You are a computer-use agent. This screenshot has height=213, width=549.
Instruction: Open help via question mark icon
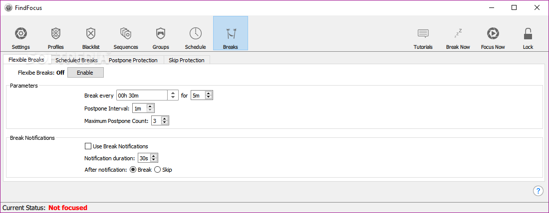click(538, 191)
